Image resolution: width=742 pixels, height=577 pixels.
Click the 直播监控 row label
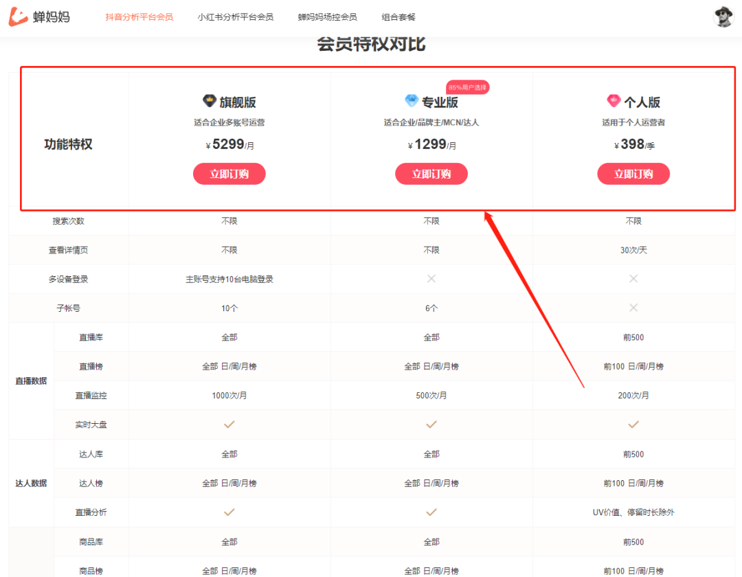pyautogui.click(x=91, y=396)
